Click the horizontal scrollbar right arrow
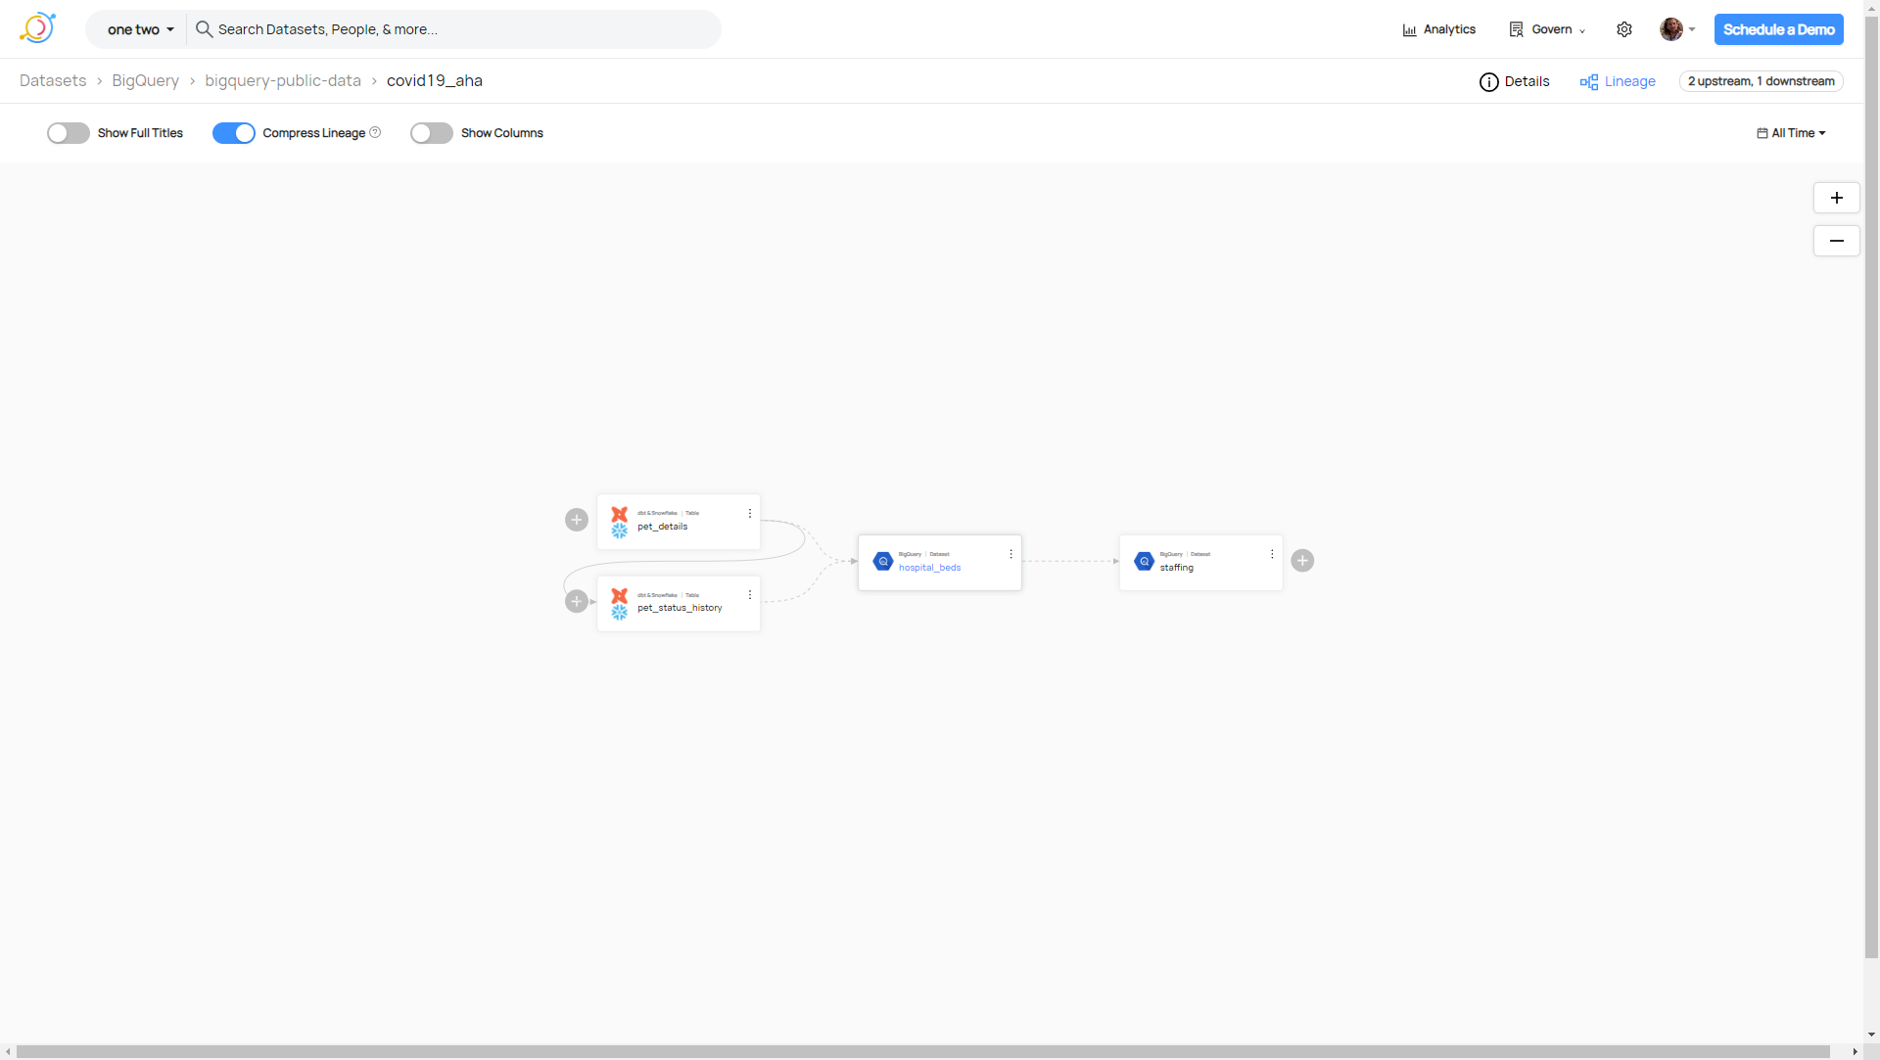Viewport: 1880px width, 1060px height. click(x=1855, y=1052)
